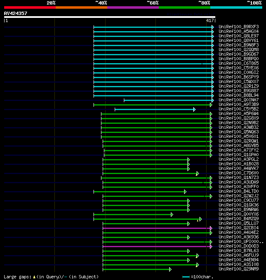
Task: Open the UniRef100_Q2CBI4 entry
Action: [x=239, y=228]
